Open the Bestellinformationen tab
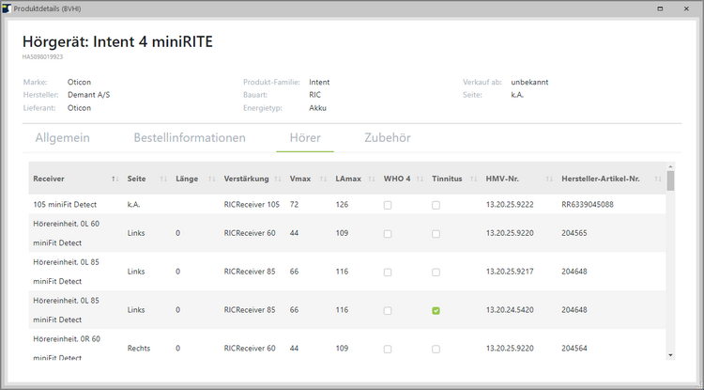 (190, 138)
